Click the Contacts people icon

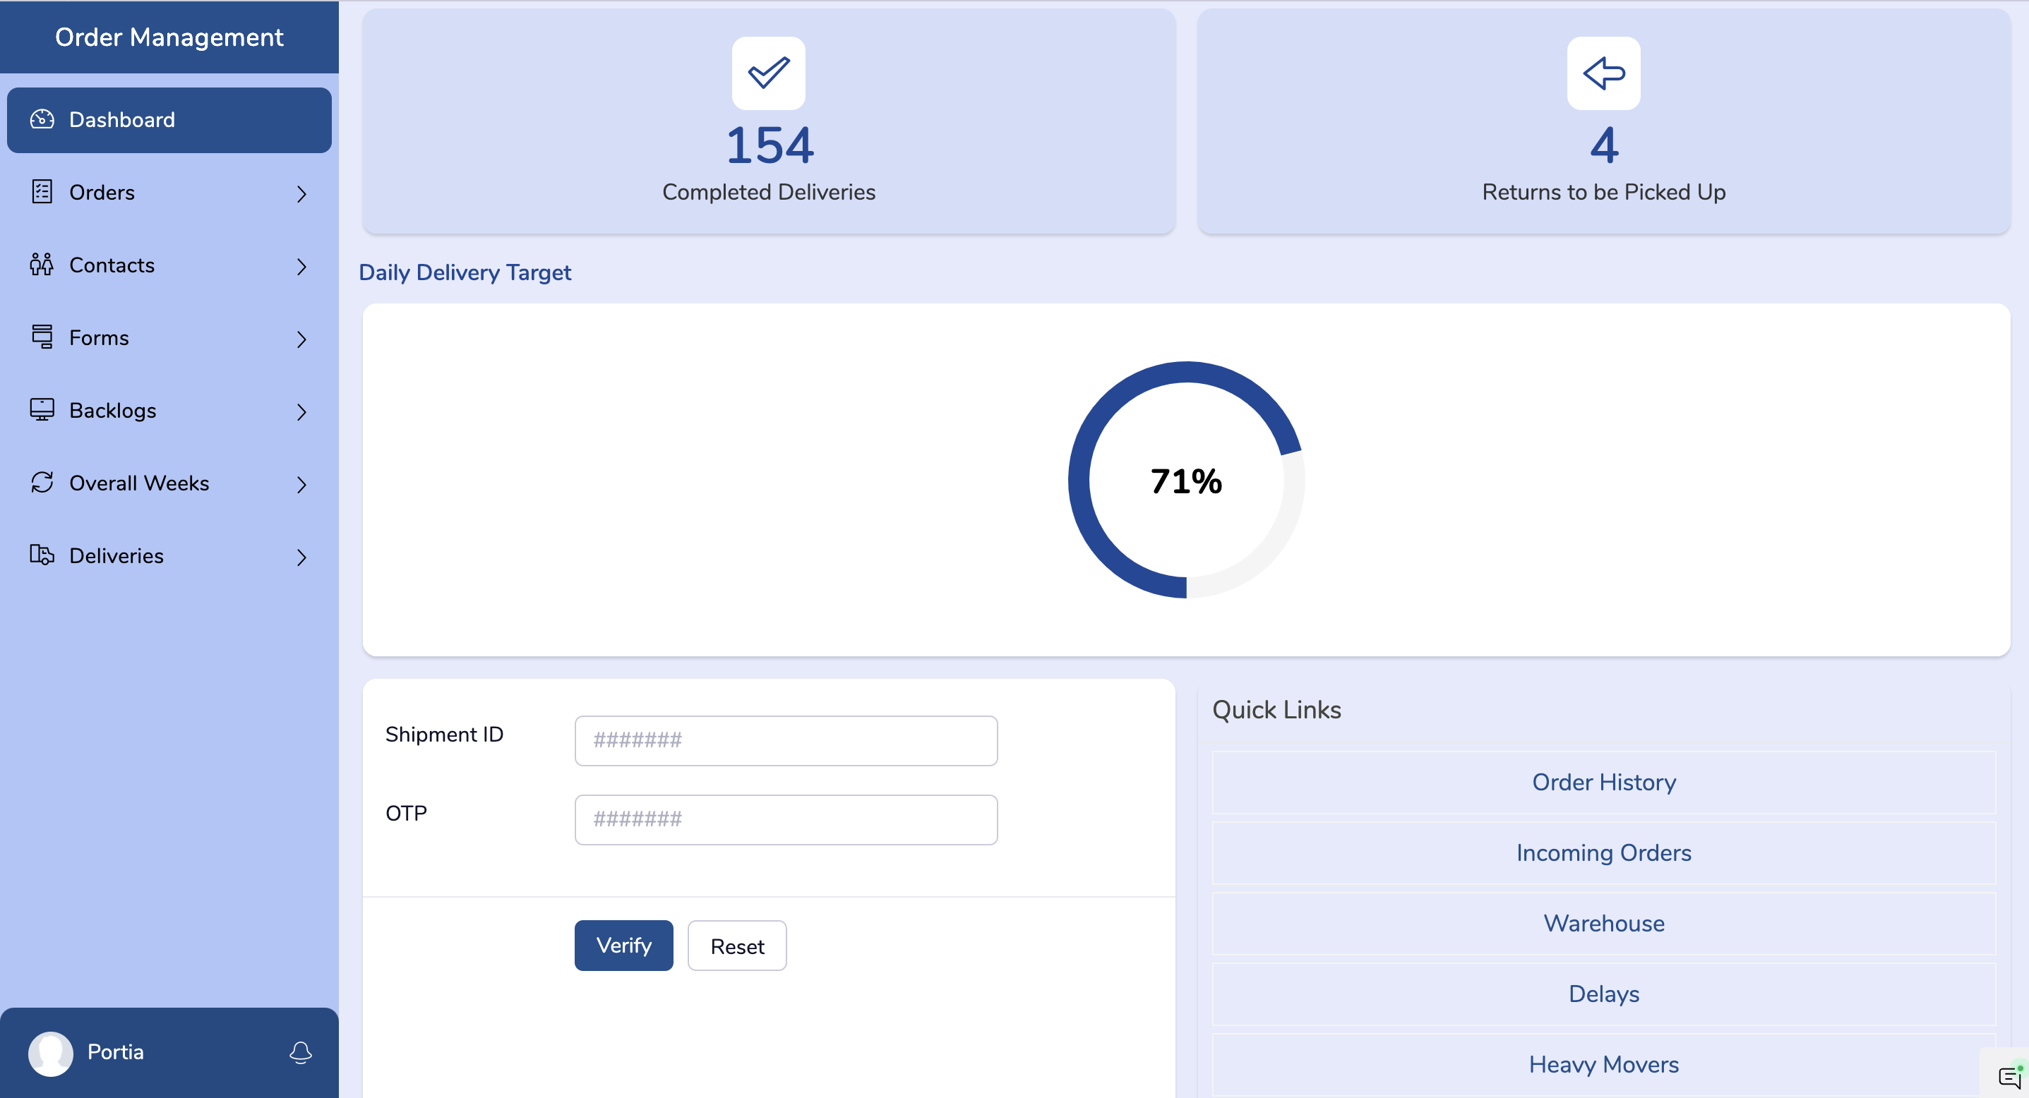42,265
